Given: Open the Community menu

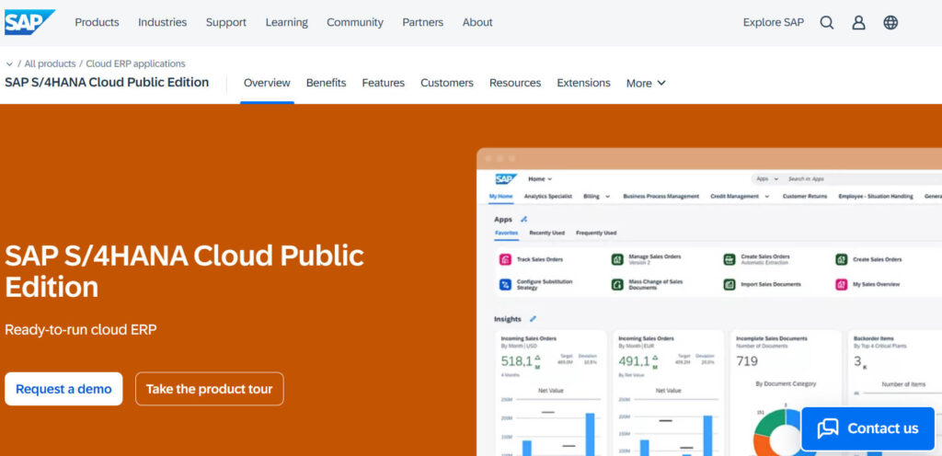Looking at the screenshot, I should click(x=354, y=22).
